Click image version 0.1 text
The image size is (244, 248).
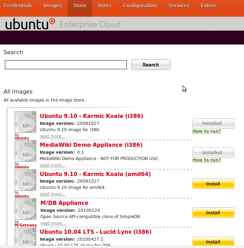click(x=80, y=152)
